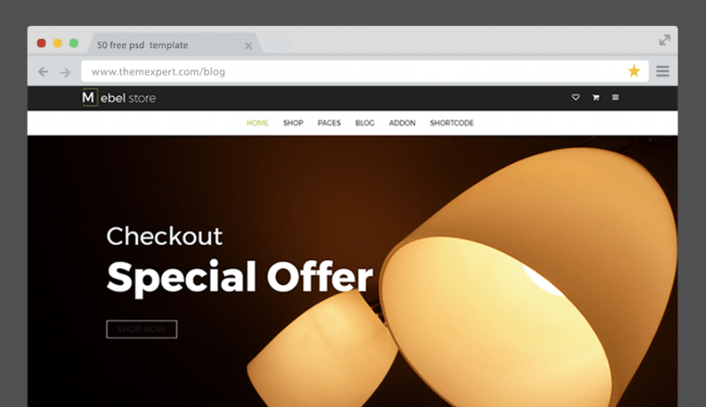The height and width of the screenshot is (407, 706).
Task: Open the BLOG menu item
Action: coord(365,123)
